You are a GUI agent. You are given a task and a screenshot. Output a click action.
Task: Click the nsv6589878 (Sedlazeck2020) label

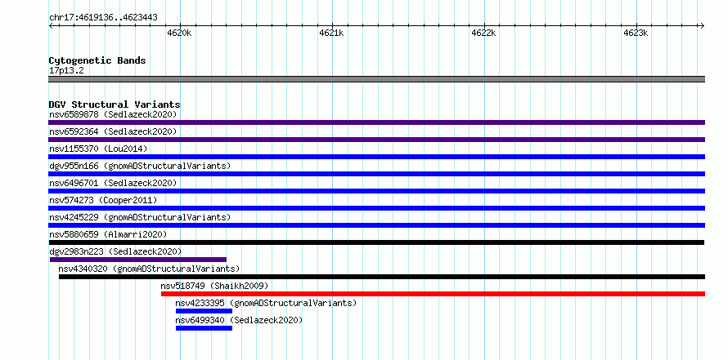tap(113, 114)
